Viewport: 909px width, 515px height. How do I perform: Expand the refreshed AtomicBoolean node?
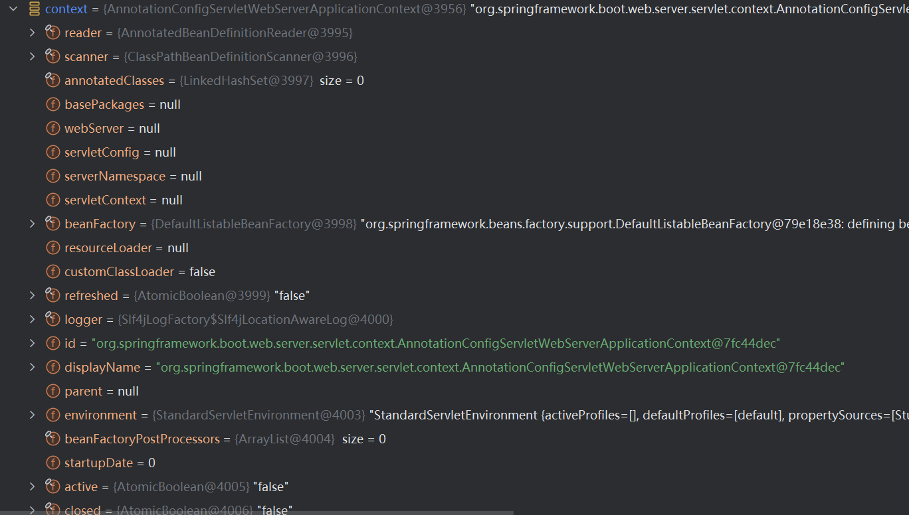pos(32,295)
